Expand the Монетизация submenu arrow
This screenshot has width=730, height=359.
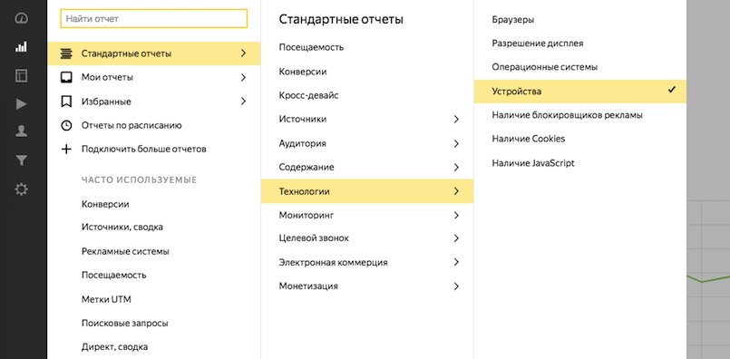tap(456, 286)
